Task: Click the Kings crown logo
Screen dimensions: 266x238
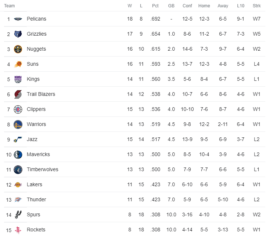Action: pos(18,79)
